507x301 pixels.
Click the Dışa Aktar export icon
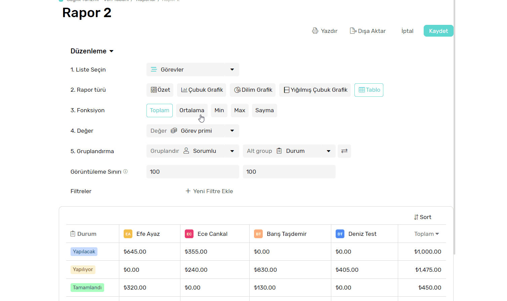pos(353,31)
